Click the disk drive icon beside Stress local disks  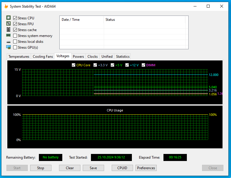pyautogui.click(x=8, y=42)
